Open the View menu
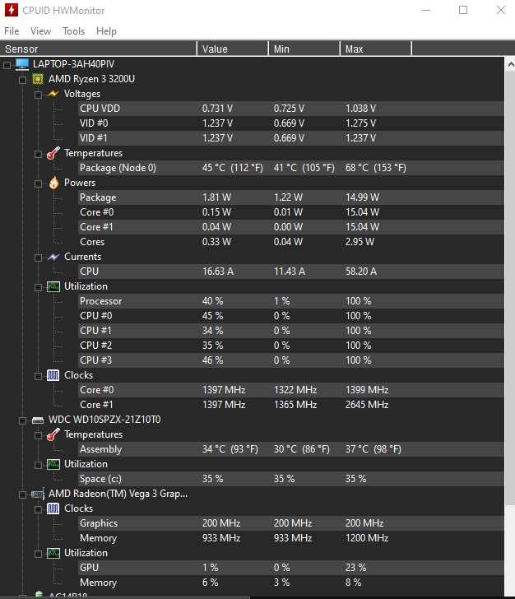 point(40,31)
